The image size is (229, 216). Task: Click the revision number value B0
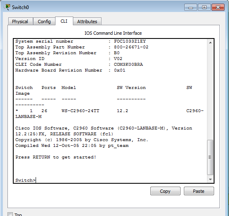point(116,53)
